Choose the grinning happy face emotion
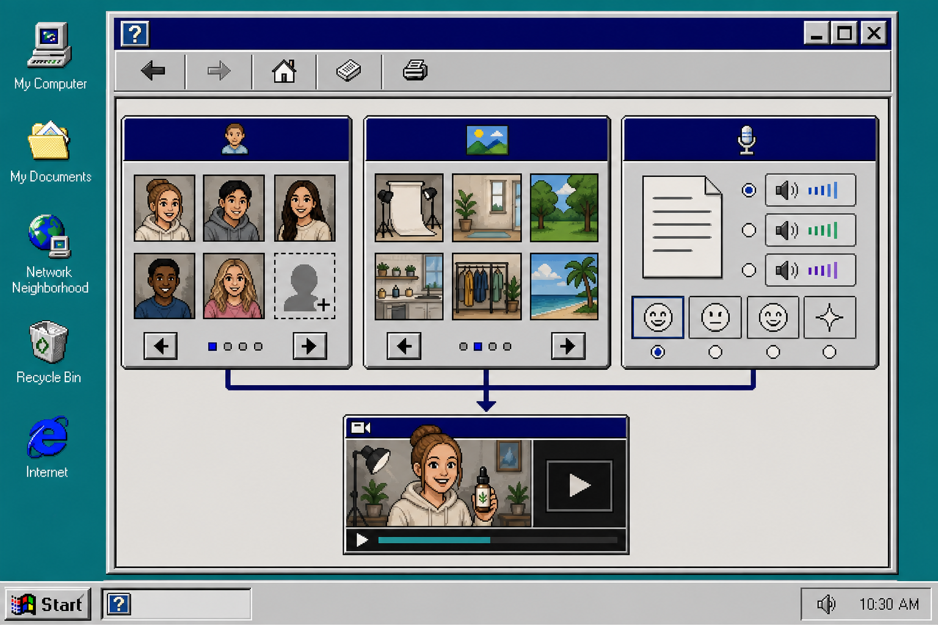 coord(658,317)
